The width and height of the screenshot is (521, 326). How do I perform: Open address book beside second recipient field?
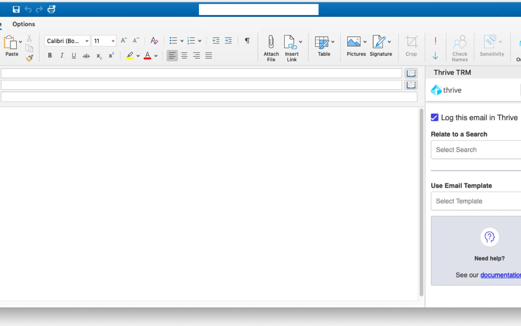coord(411,85)
